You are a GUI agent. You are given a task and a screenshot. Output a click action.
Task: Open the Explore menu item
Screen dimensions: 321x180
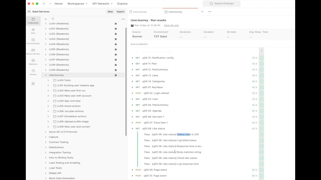pyautogui.click(x=122, y=3)
